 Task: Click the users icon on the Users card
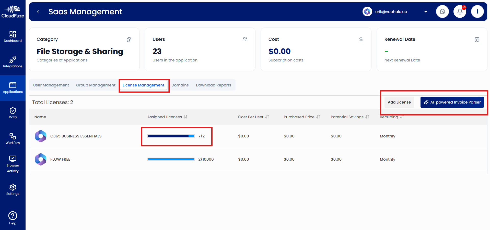click(245, 39)
